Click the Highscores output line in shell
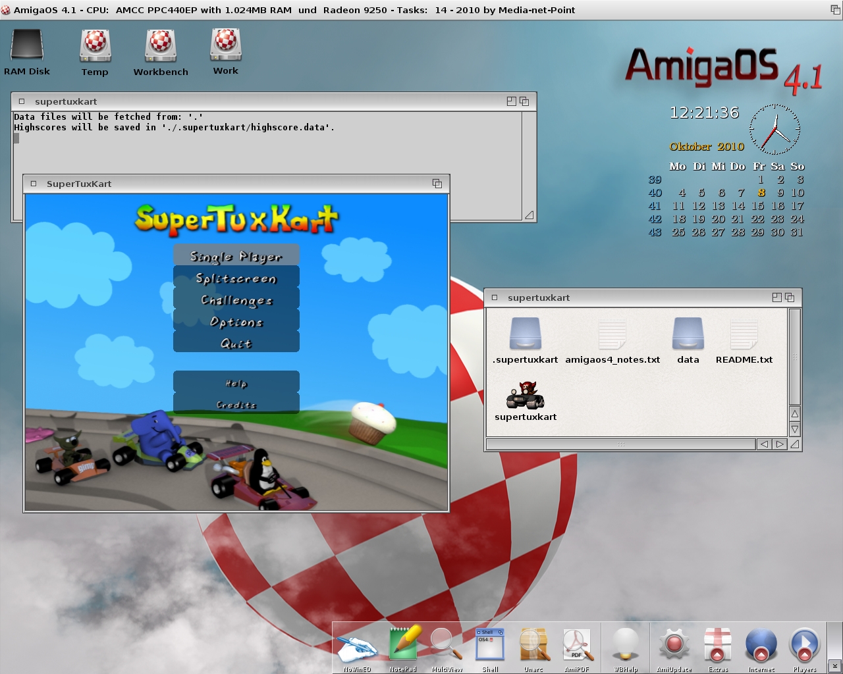Screen dimensions: 843x674 [x=175, y=128]
